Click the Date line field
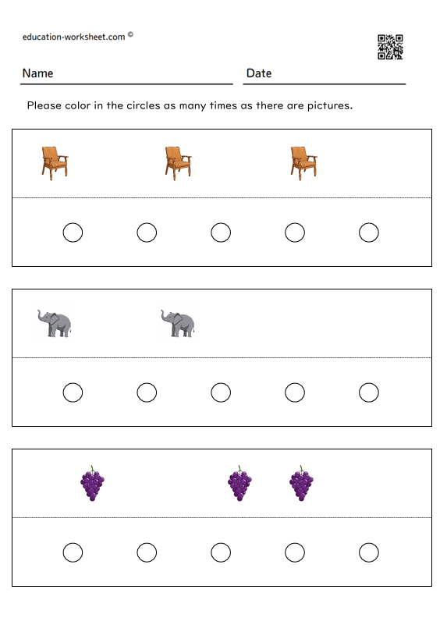 coord(325,74)
